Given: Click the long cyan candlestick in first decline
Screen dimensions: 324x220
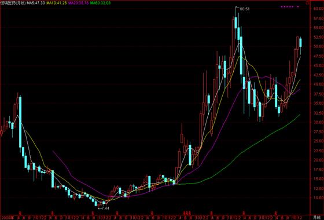Looking at the screenshot, I should click(x=20, y=122).
